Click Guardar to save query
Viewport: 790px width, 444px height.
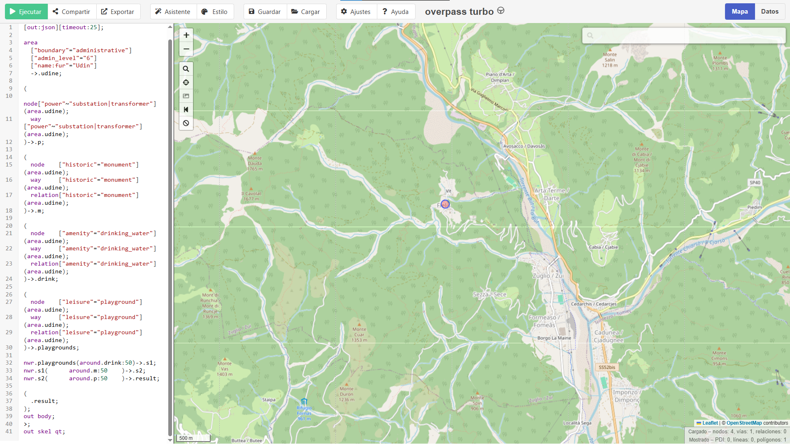coord(265,12)
